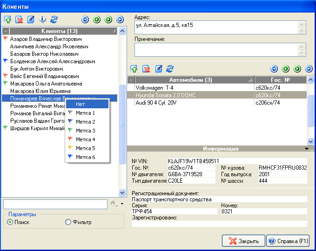Open Справка (F1) help button
The width and height of the screenshot is (316, 251).
pos(288,241)
